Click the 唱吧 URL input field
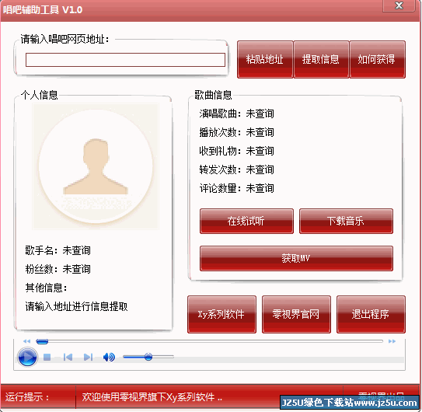This screenshot has width=422, height=412. point(125,60)
